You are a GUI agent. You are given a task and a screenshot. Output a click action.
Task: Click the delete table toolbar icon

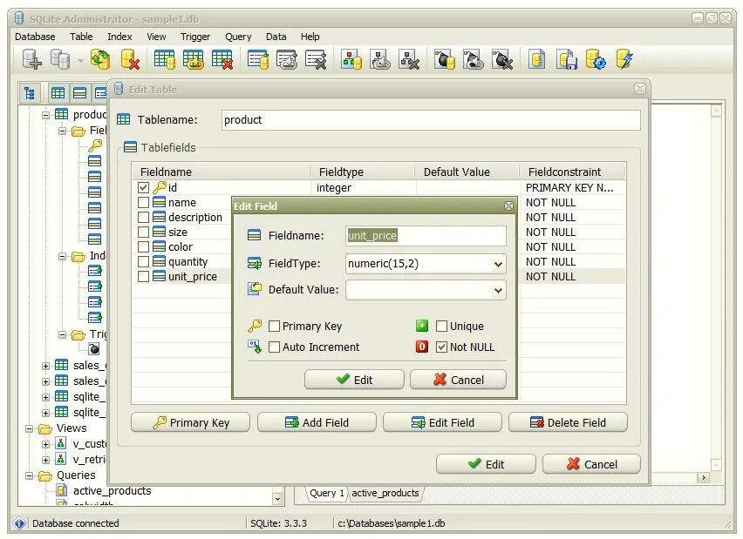click(222, 59)
